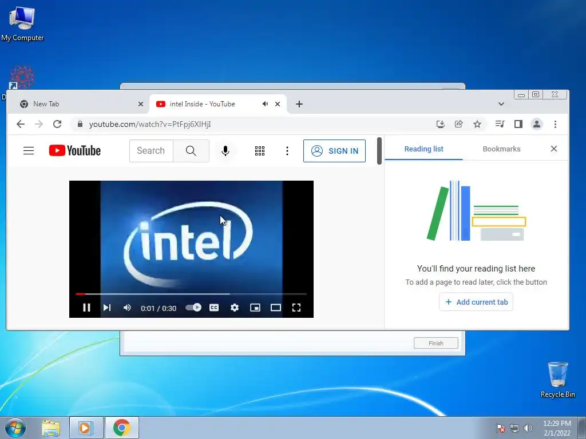
Task: Toggle the side panel button
Action: pyautogui.click(x=518, y=124)
